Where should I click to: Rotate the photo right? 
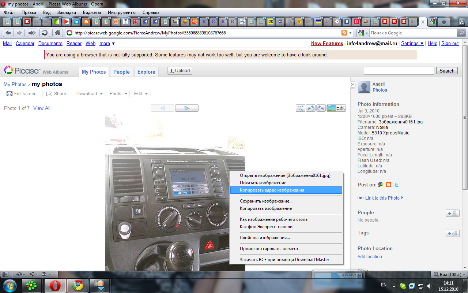point(321,108)
